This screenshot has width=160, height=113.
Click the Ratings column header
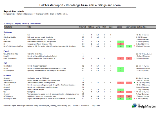coord(91,27)
